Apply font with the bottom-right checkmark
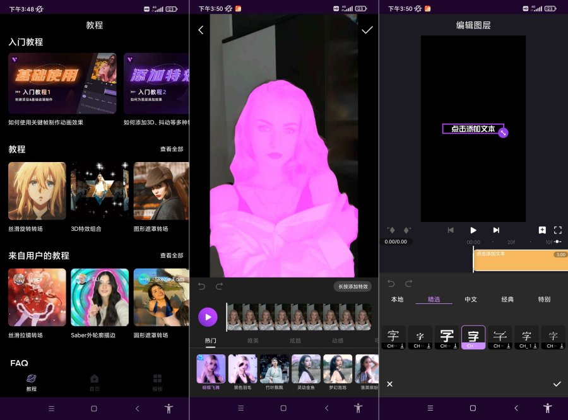Screen dimensions: 568x420 pos(557,384)
